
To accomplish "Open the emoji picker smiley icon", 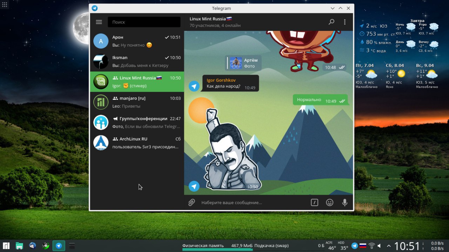I will 329,202.
